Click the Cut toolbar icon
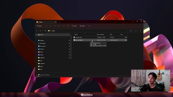 (x=46, y=26)
